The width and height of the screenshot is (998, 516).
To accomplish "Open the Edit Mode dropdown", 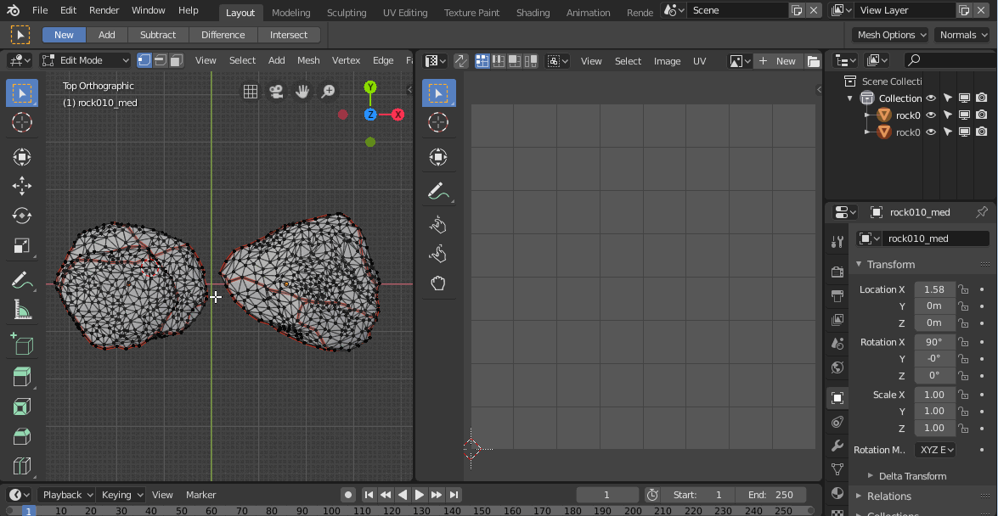I will [83, 60].
